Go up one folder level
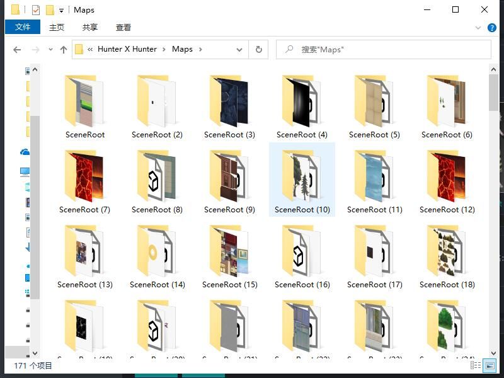This screenshot has width=504, height=378. (x=63, y=50)
